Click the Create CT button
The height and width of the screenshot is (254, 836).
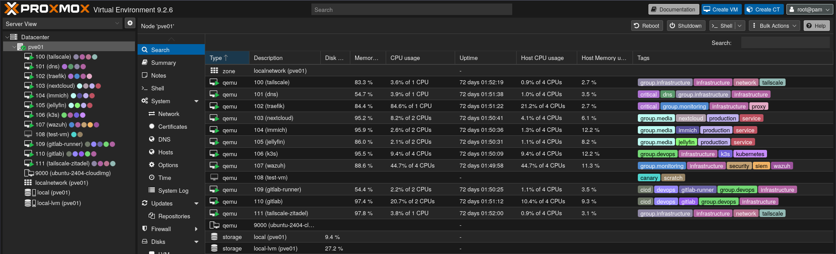(764, 9)
